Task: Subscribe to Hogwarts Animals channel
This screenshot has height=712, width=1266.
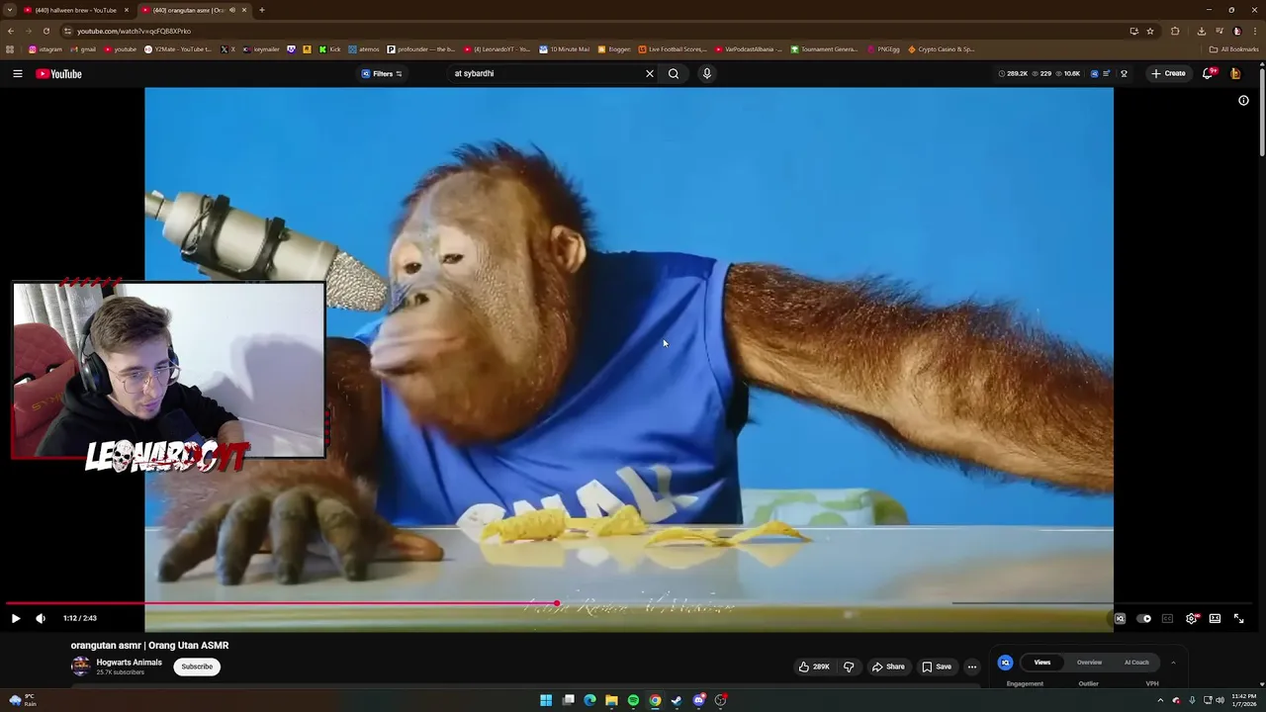Action: click(x=197, y=667)
